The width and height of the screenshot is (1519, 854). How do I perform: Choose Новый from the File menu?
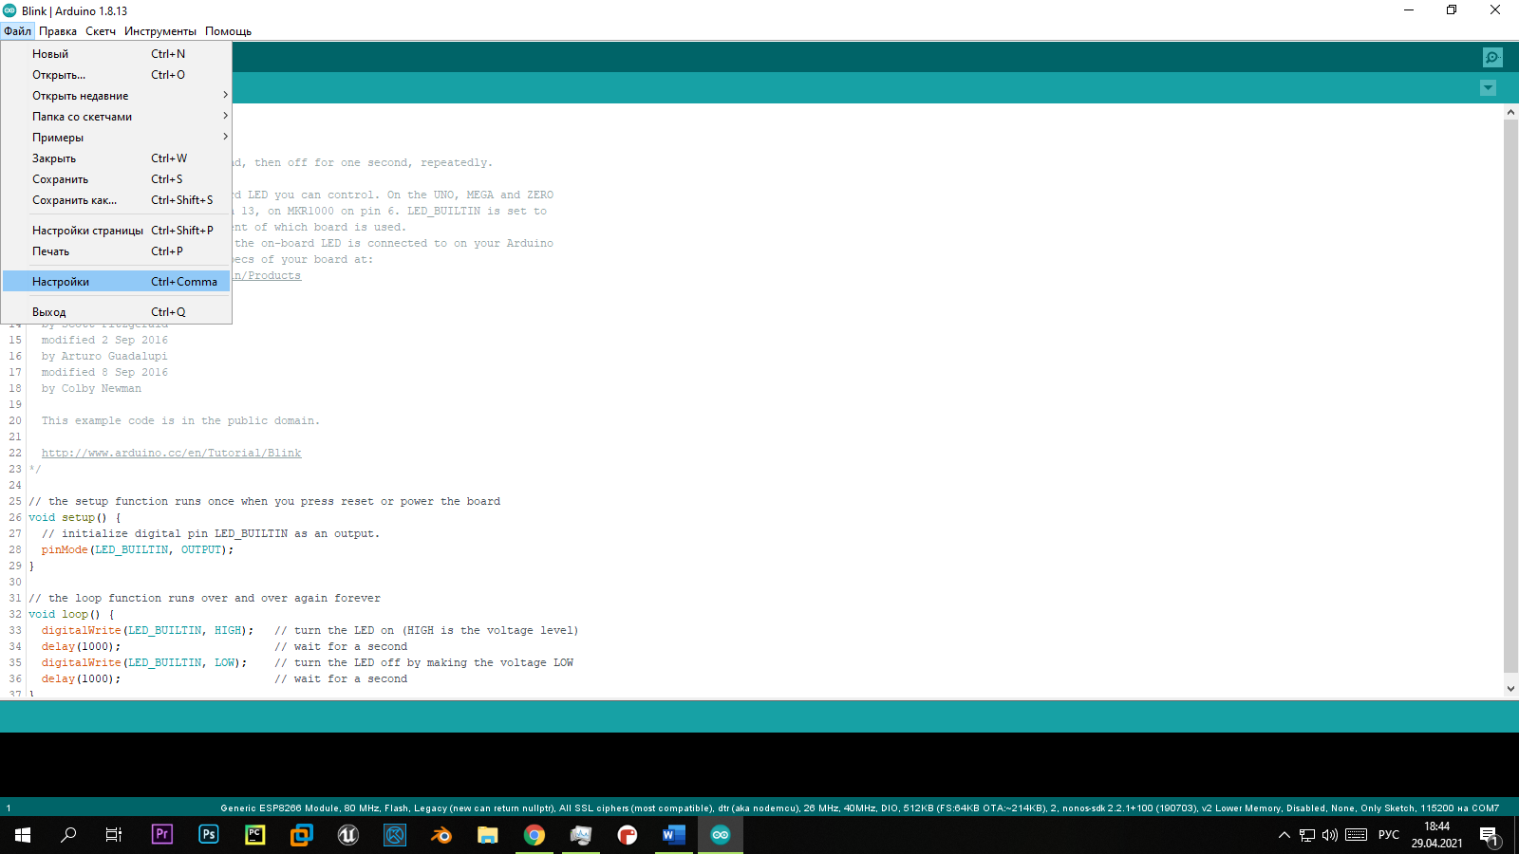(x=116, y=54)
